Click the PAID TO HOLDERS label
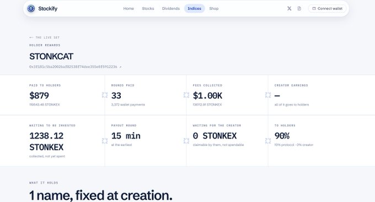The image size is (375, 202). pos(45,86)
